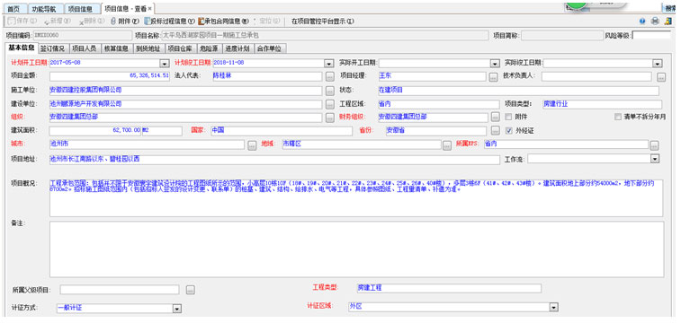Open the 核算信息 sub-tab
This screenshot has width=681, height=332.
[116, 48]
